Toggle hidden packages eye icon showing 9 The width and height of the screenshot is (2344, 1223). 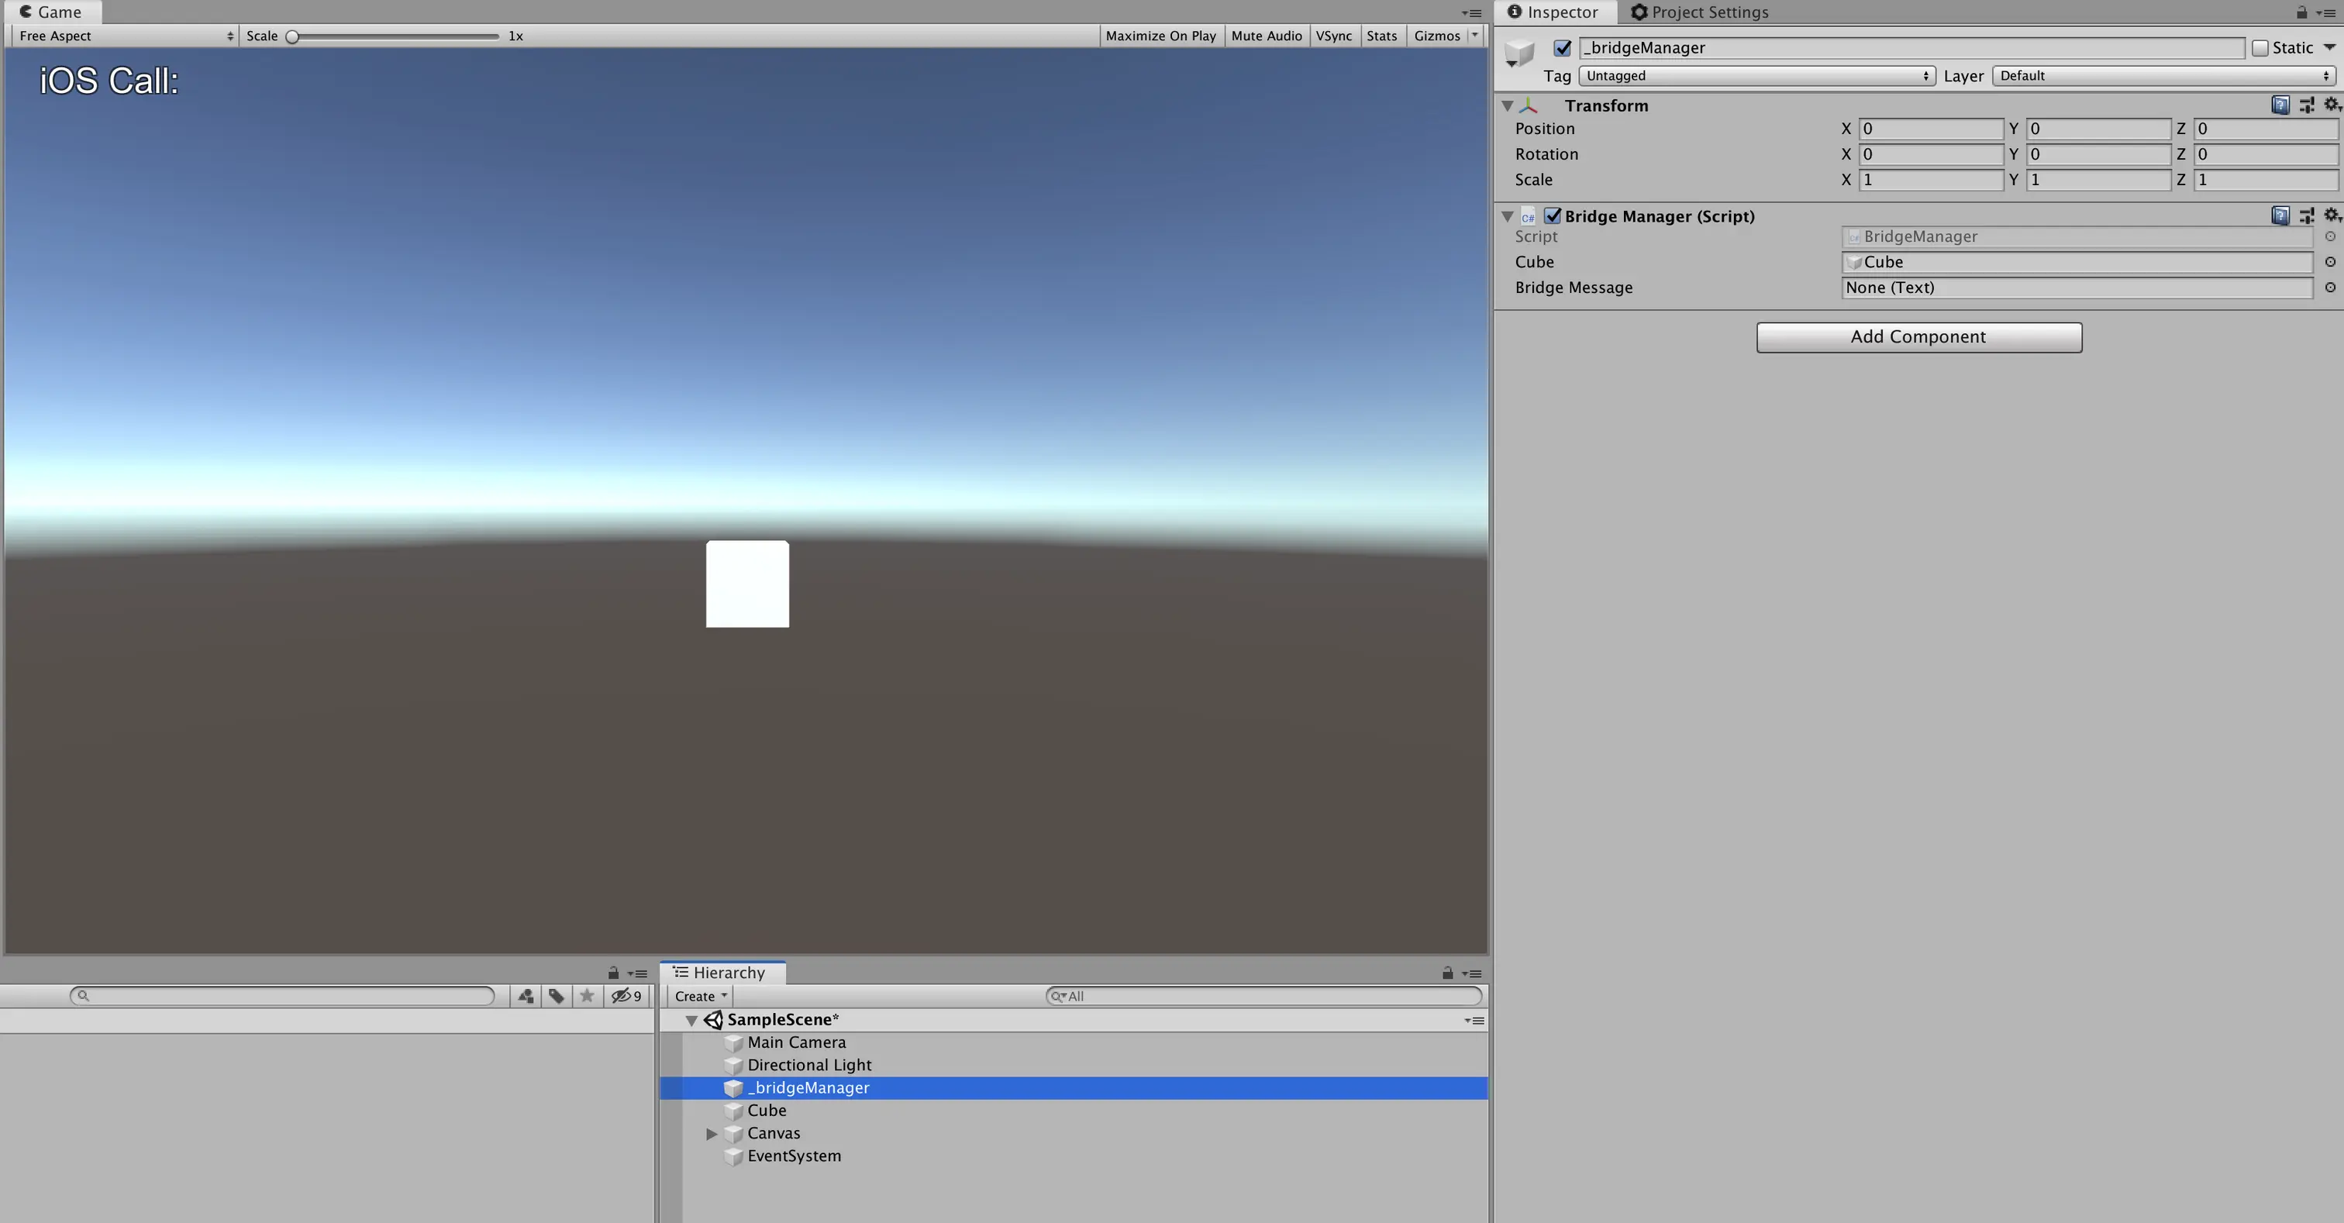pos(626,997)
